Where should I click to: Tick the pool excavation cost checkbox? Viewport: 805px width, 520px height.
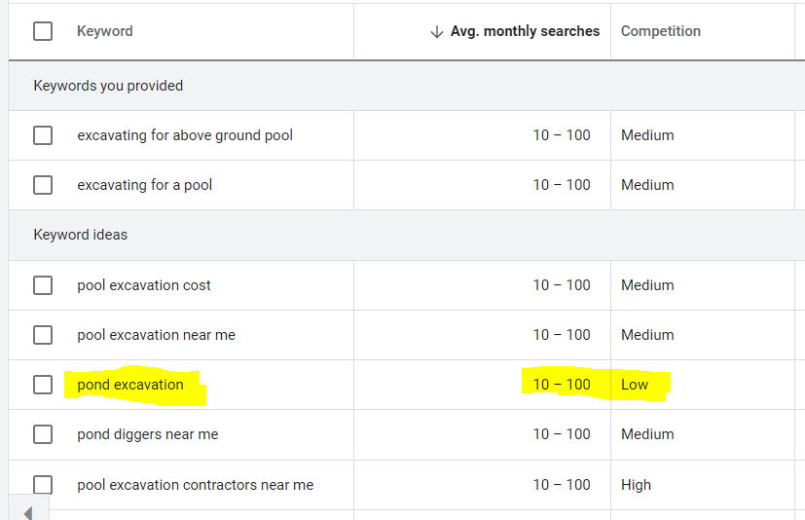[43, 285]
